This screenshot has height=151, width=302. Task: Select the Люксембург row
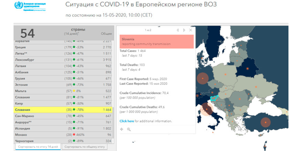63,60
